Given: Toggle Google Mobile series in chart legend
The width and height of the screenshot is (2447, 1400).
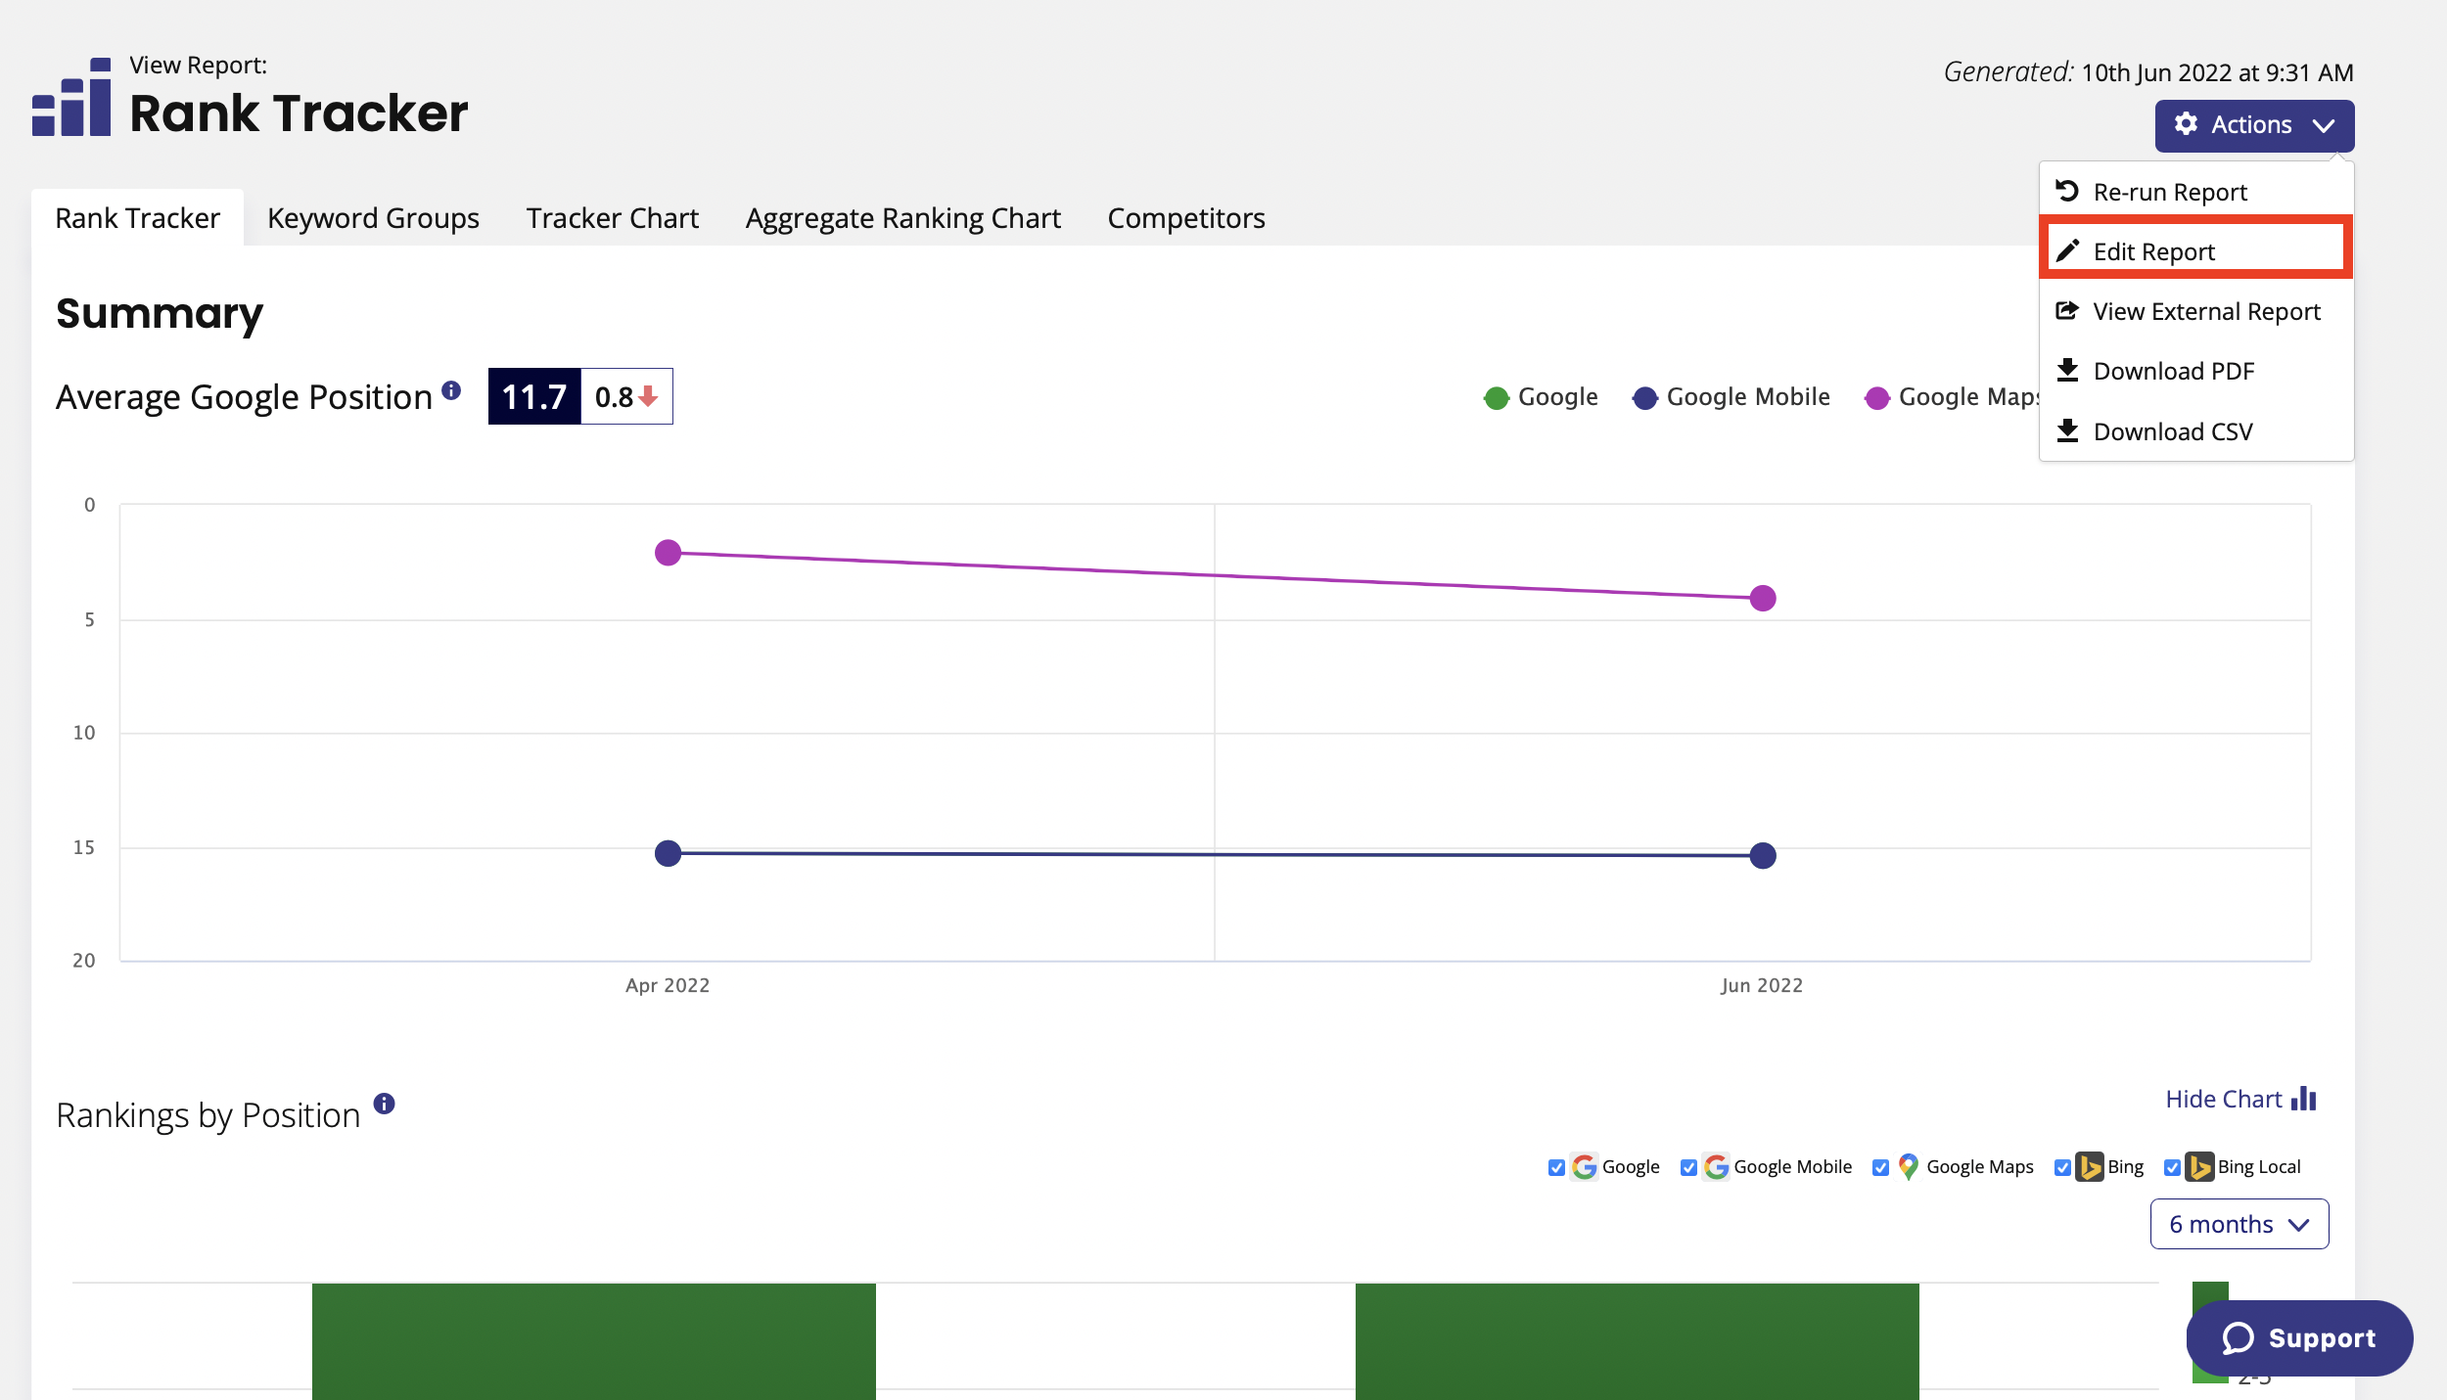Looking at the screenshot, I should pos(1731,397).
